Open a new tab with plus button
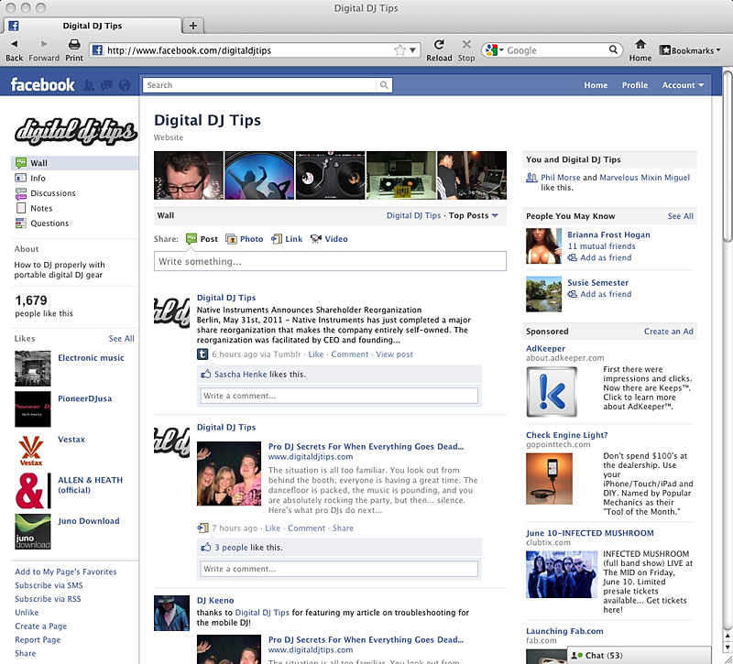Screen dimensions: 733x664 click(193, 26)
